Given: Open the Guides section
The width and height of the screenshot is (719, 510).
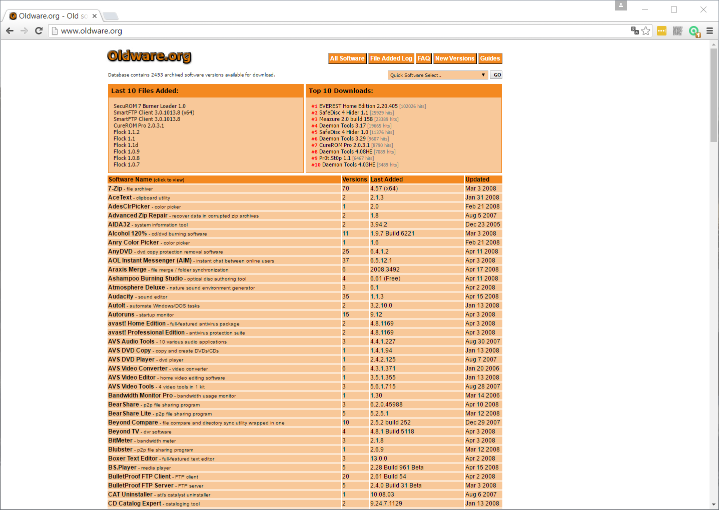Looking at the screenshot, I should [490, 58].
